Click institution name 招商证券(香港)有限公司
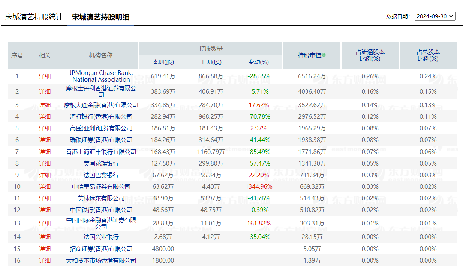463x273 pixels. click(101, 249)
